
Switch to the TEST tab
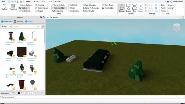(x=44, y=1)
